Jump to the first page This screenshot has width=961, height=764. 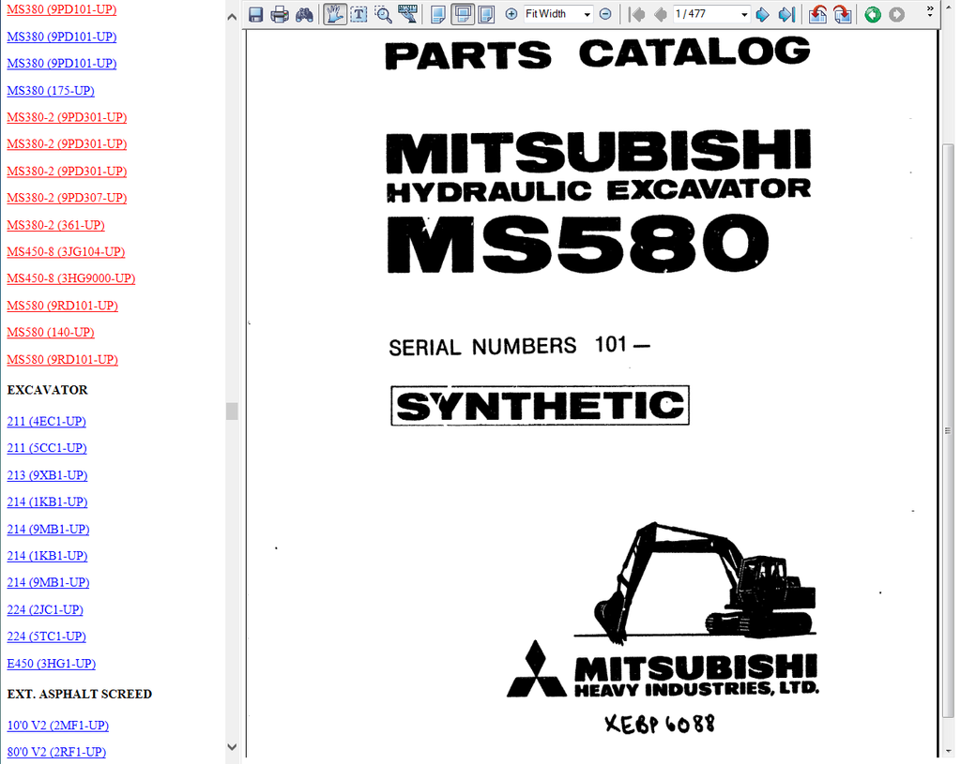637,14
